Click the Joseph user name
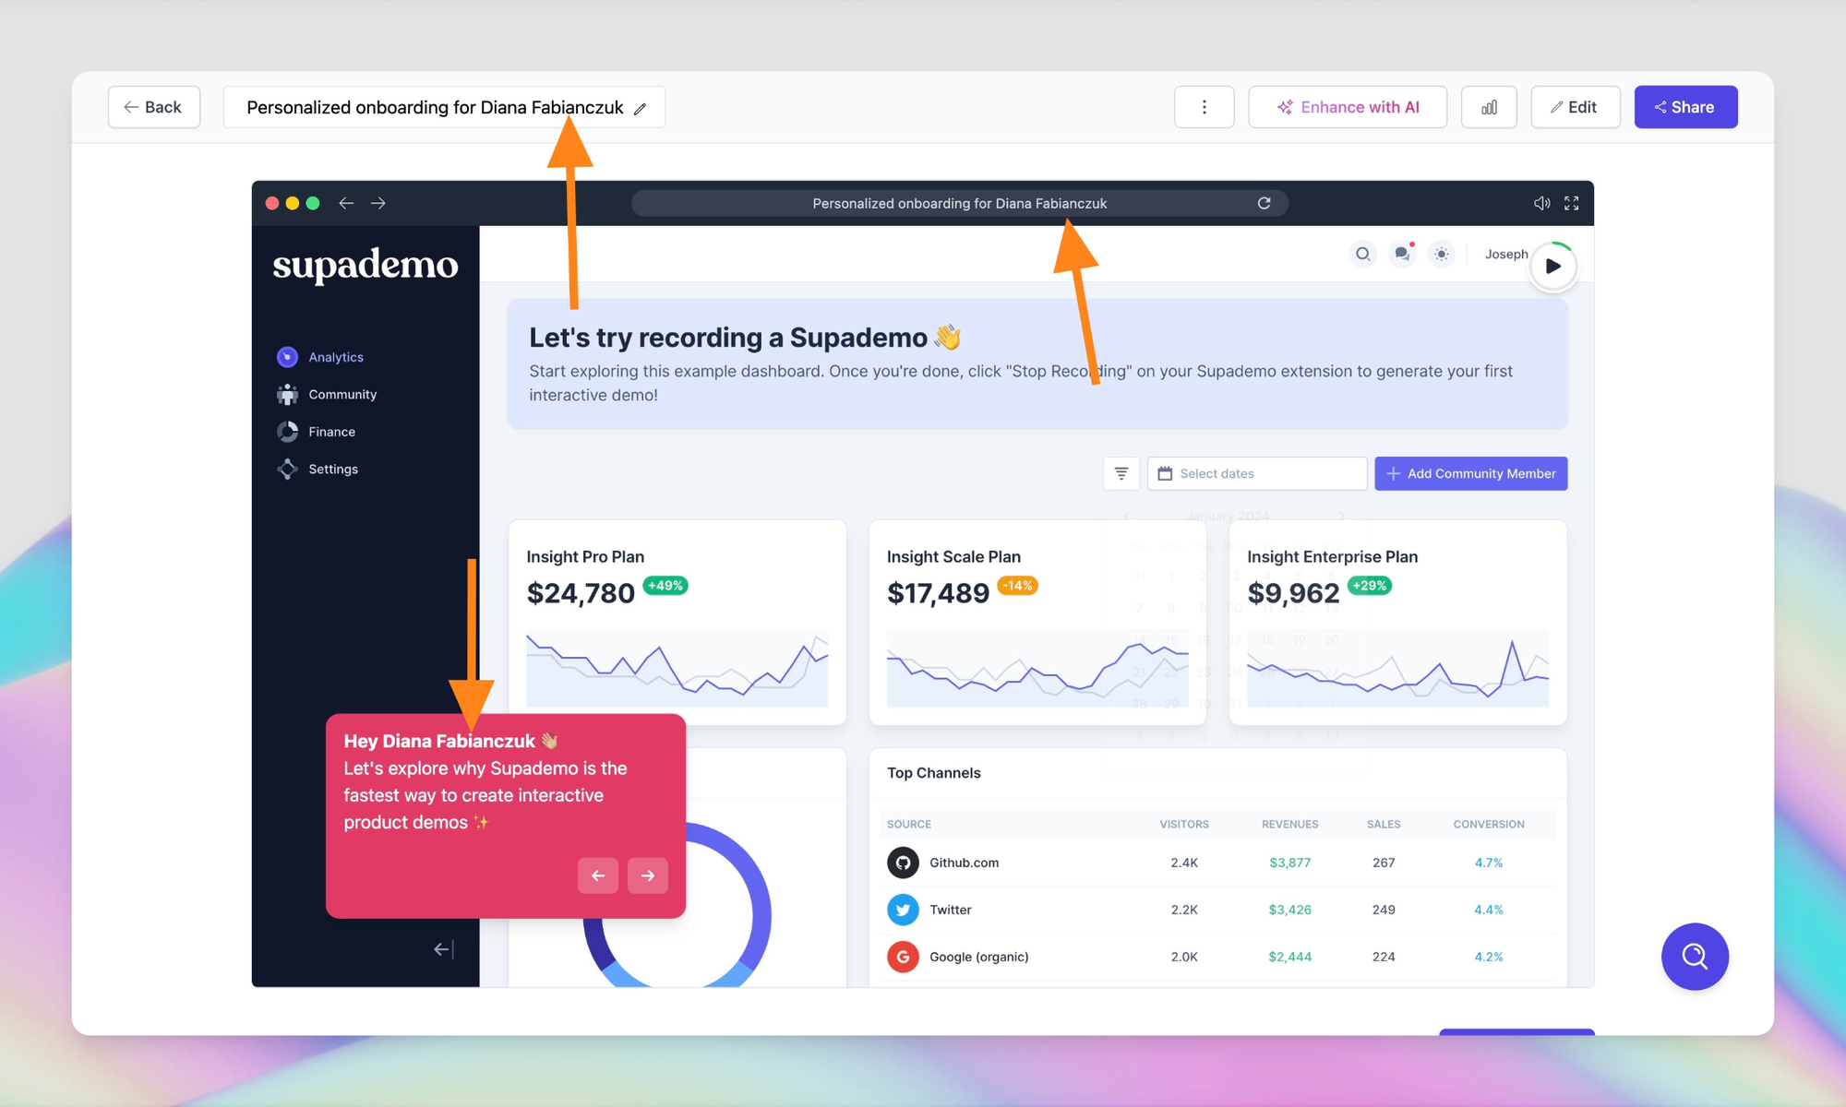This screenshot has width=1846, height=1107. (1506, 254)
